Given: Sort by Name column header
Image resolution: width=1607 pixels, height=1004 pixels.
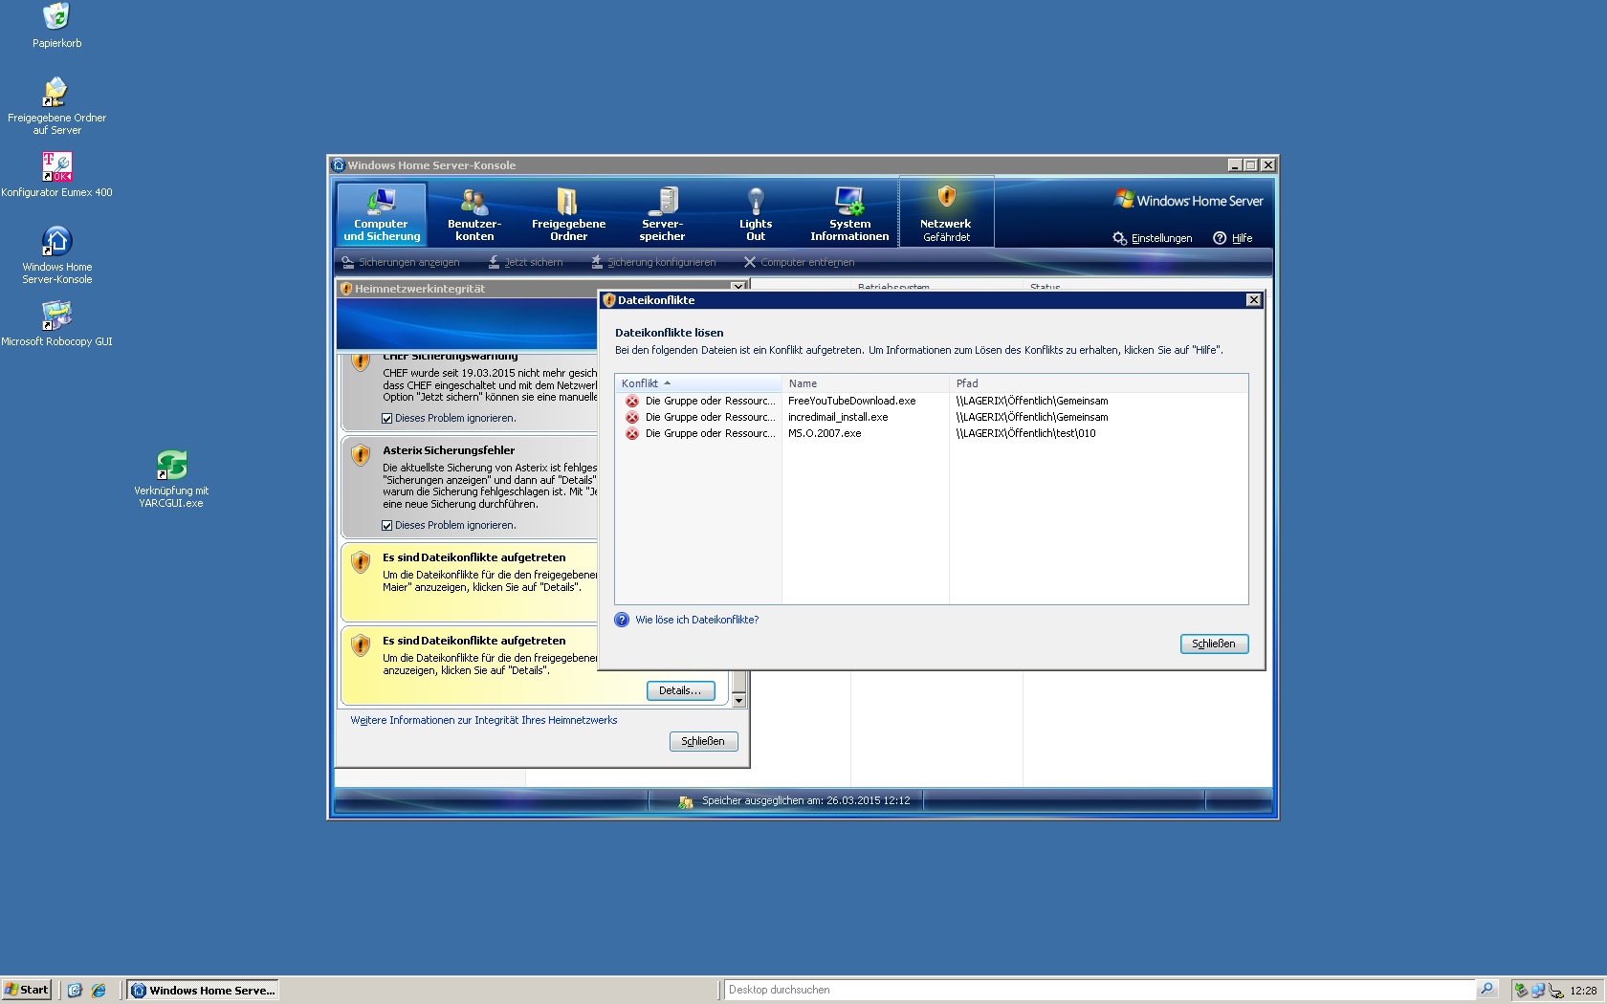Looking at the screenshot, I should (x=866, y=383).
